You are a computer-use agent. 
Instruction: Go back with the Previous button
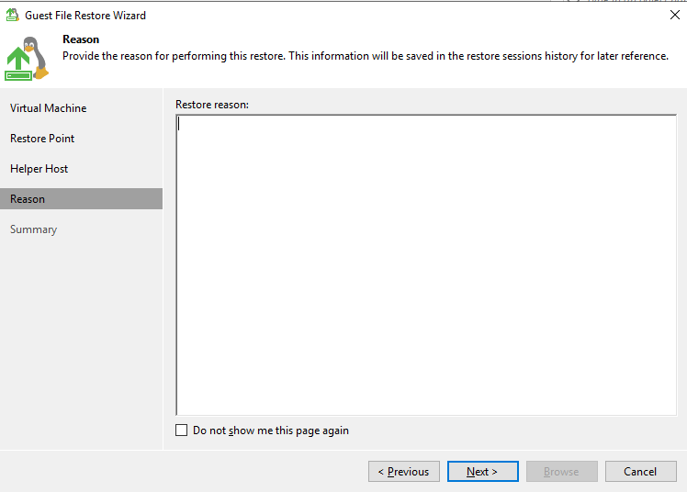tap(404, 472)
